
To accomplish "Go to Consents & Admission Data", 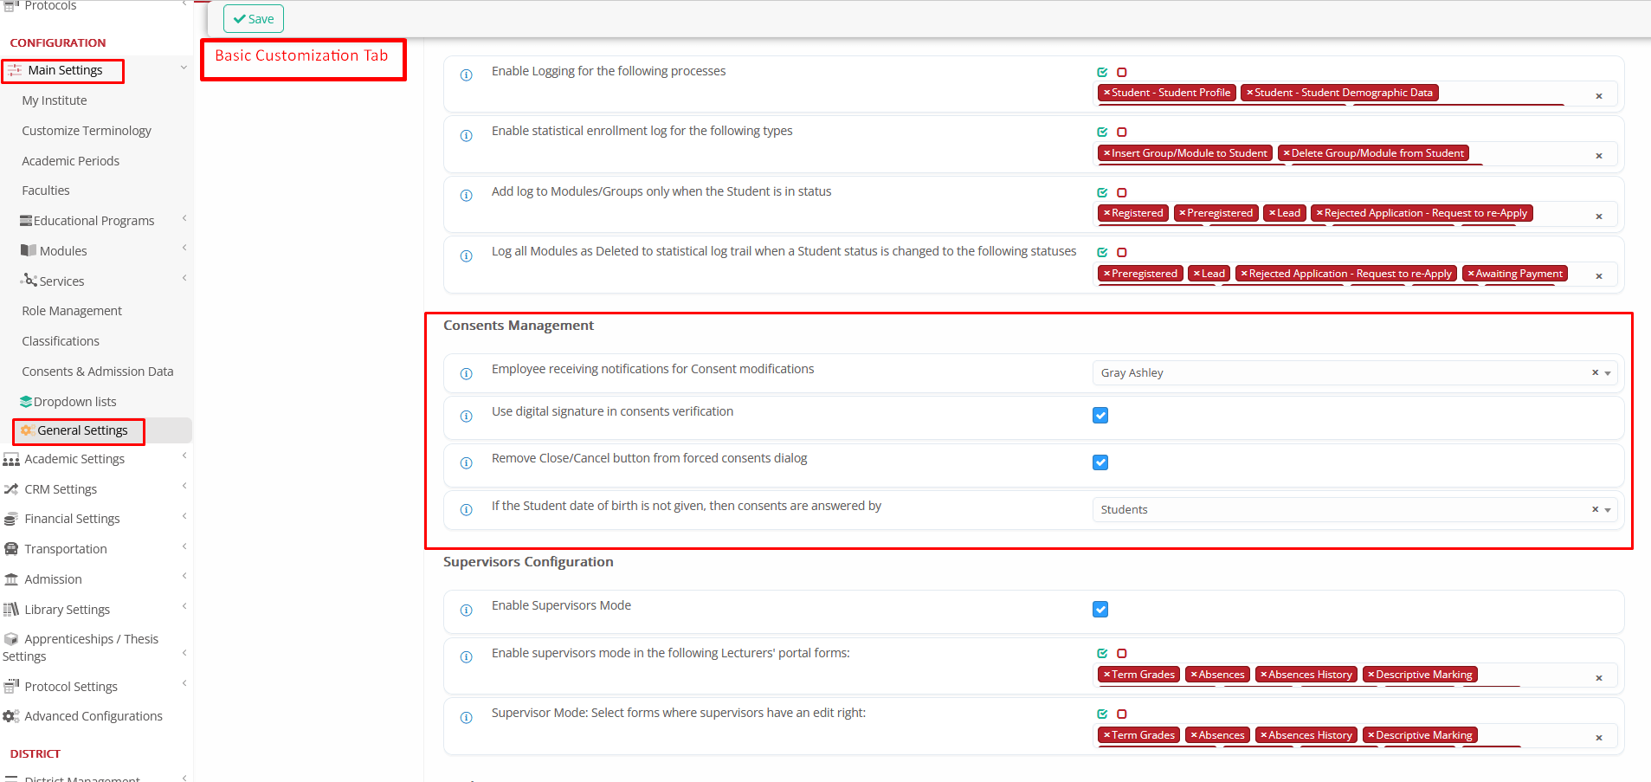I will tap(97, 372).
